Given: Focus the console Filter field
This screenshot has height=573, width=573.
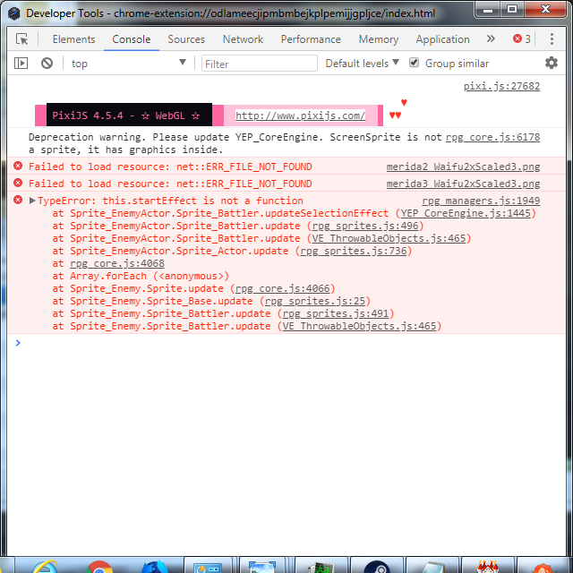Looking at the screenshot, I should click(x=259, y=64).
